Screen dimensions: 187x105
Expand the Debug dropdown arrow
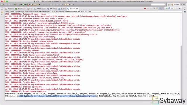pos(21,5)
